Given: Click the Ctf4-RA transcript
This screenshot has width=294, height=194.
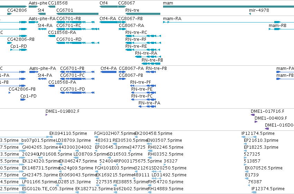Looking at the screenshot, I should (x=108, y=22).
